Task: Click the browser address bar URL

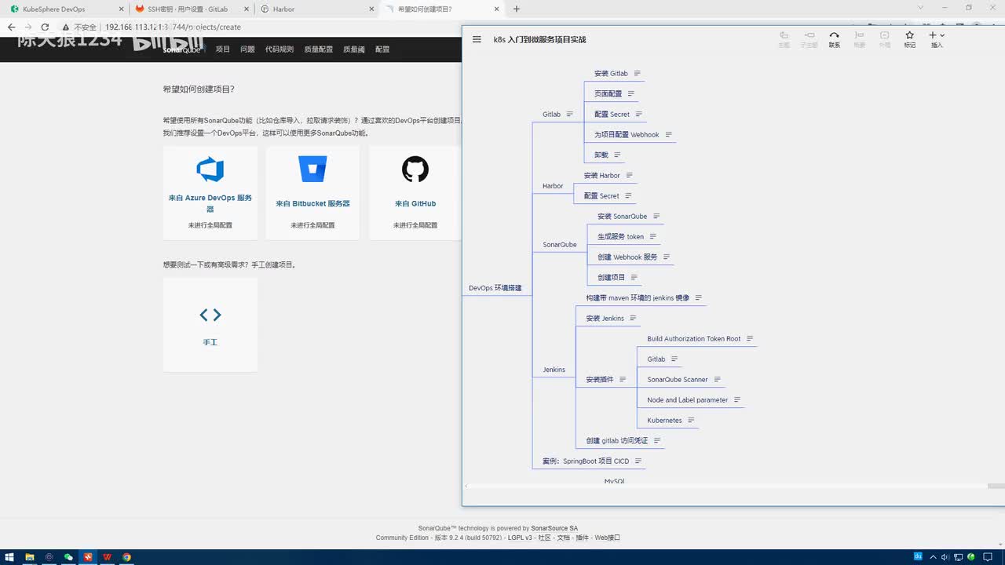Action: tap(173, 27)
